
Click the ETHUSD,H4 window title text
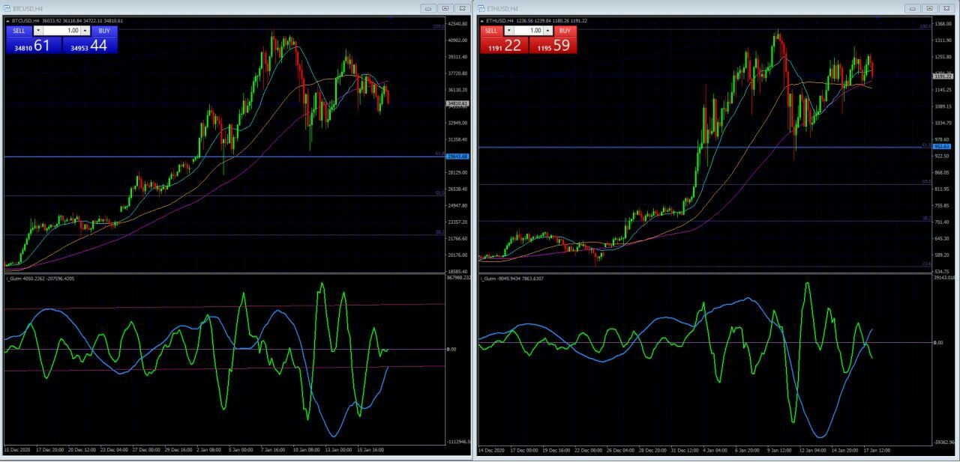click(502, 7)
